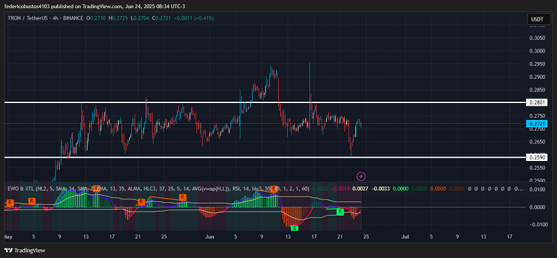This screenshot has height=258, width=557.
Task: Click the TradingView logo
Action: tap(25, 251)
